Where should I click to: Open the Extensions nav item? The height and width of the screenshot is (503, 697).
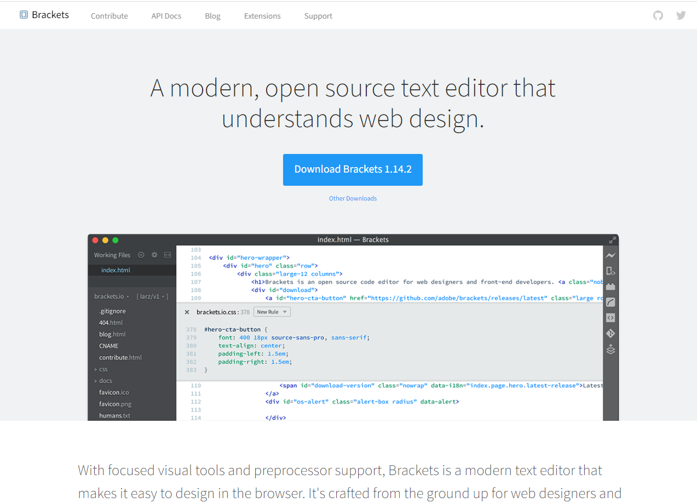pos(262,16)
